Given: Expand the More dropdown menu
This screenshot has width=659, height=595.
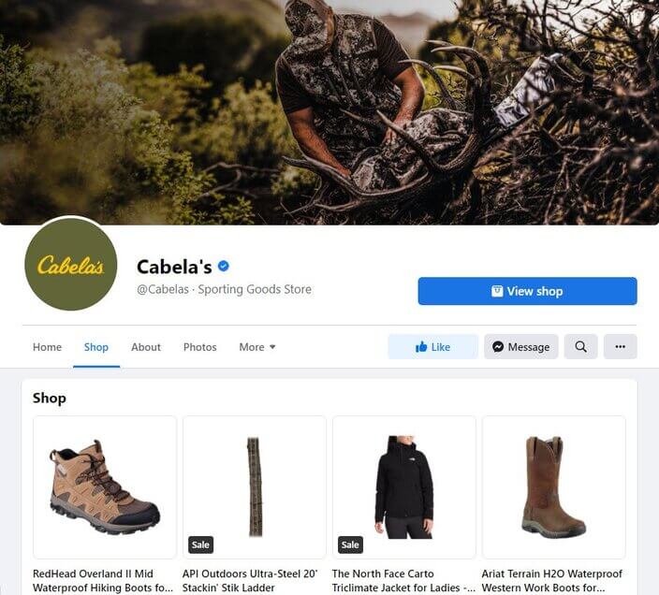Looking at the screenshot, I should pyautogui.click(x=257, y=347).
